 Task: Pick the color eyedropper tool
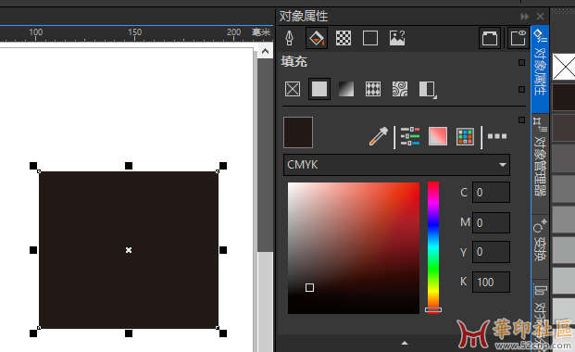pyautogui.click(x=379, y=136)
